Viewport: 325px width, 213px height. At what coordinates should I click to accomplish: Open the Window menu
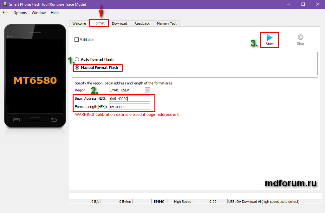39,13
